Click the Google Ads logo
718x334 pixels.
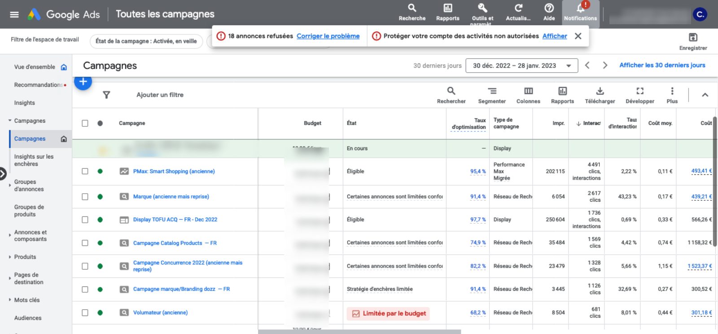tap(64, 14)
